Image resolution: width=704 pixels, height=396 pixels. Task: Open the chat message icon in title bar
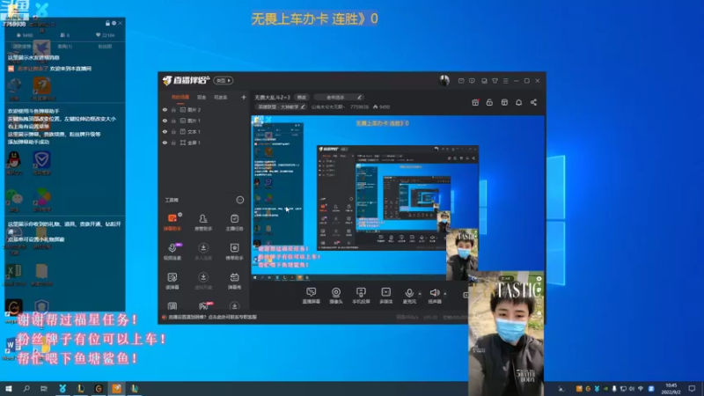pos(472,81)
